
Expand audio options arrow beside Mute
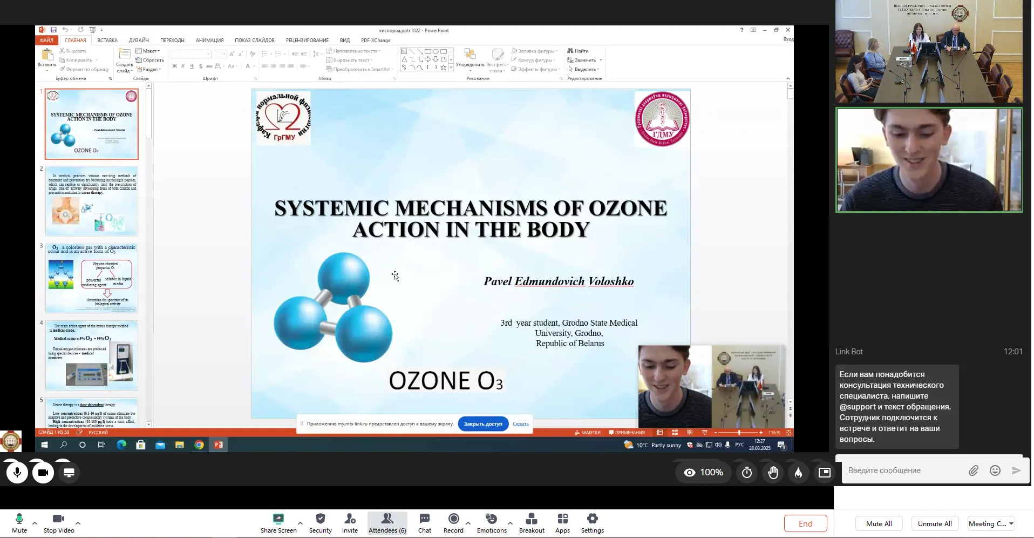(x=35, y=523)
